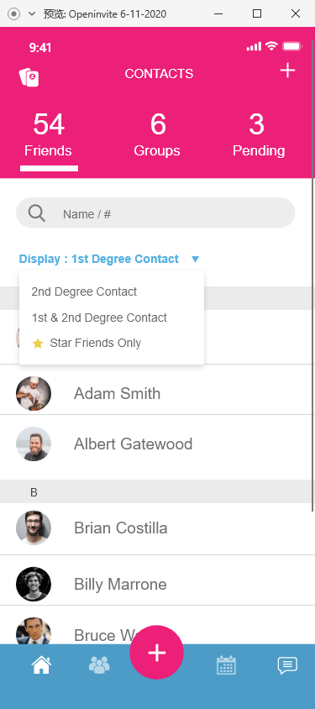
Task: Open the people group icon in bottom bar
Action: pos(99,665)
